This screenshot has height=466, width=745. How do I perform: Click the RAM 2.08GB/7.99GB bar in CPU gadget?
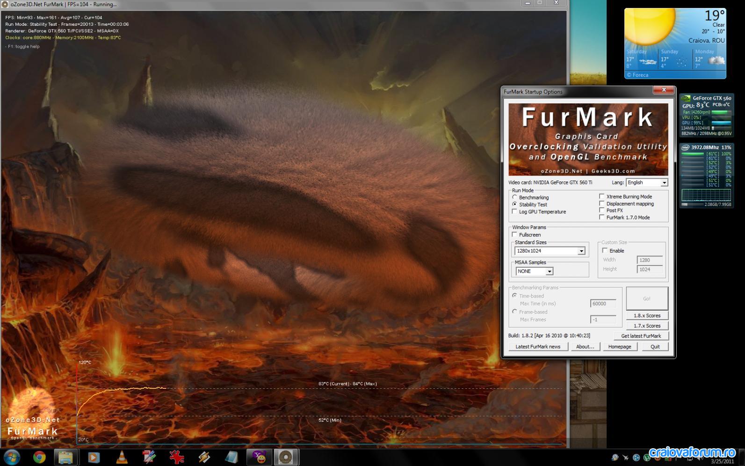point(693,204)
